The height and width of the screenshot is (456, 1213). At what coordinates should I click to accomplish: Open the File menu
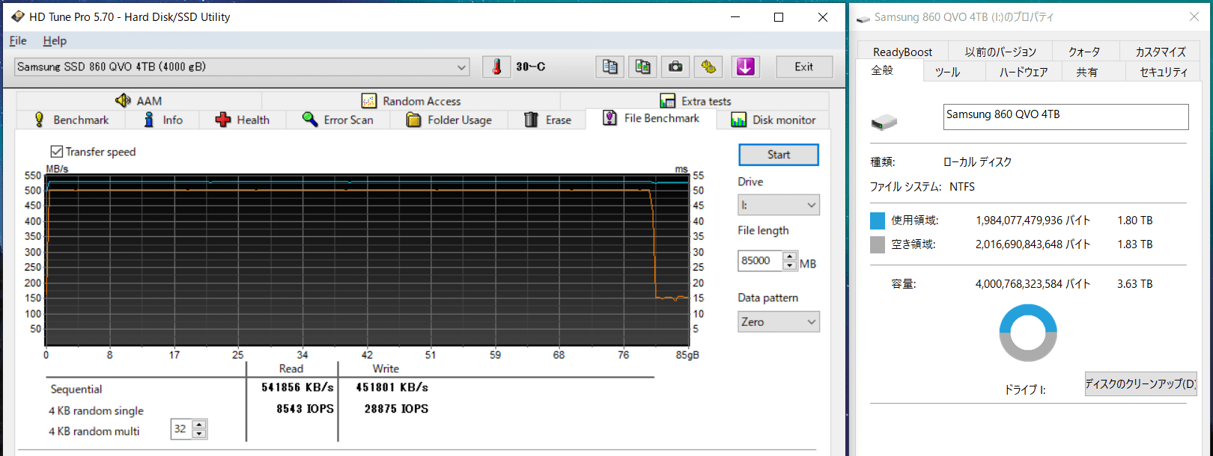pyautogui.click(x=18, y=40)
